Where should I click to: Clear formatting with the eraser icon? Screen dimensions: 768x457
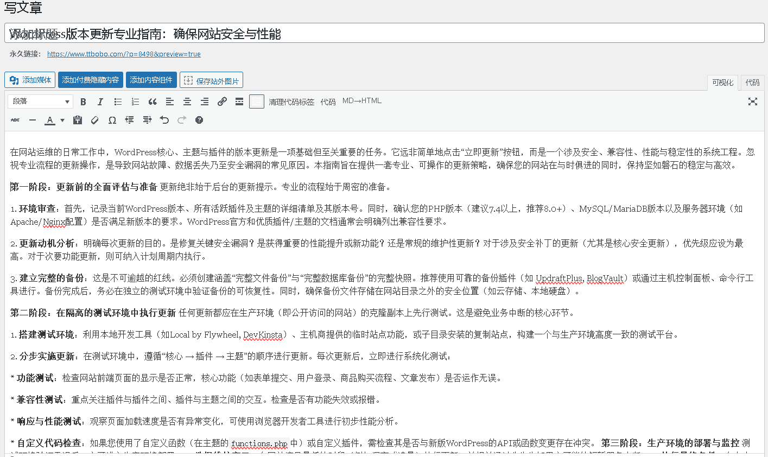point(94,120)
